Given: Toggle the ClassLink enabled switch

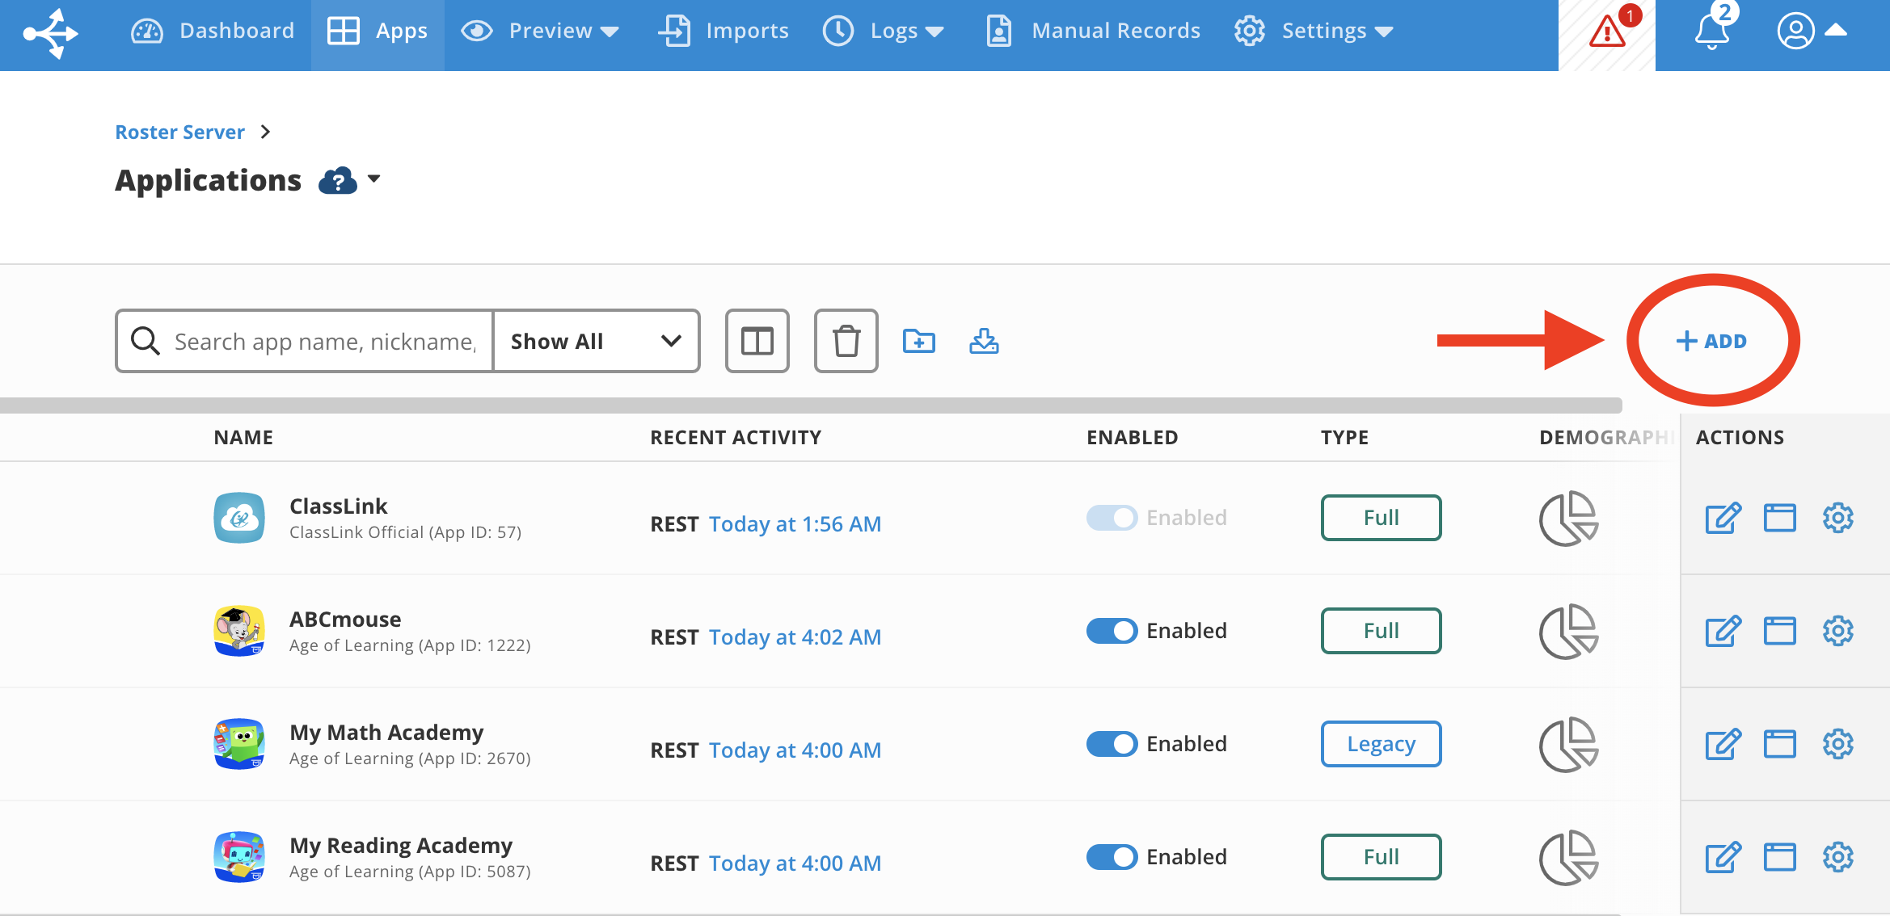Looking at the screenshot, I should tap(1112, 518).
